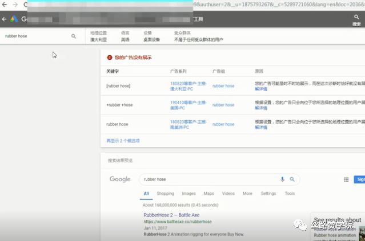Click the +rubber +hose keyword cell
The height and width of the screenshot is (241, 365).
click(x=119, y=105)
